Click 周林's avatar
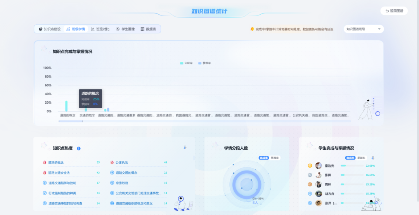 click(x=318, y=184)
